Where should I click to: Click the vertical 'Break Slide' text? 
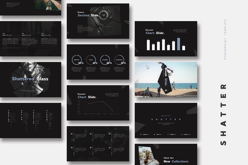(x=166, y=77)
